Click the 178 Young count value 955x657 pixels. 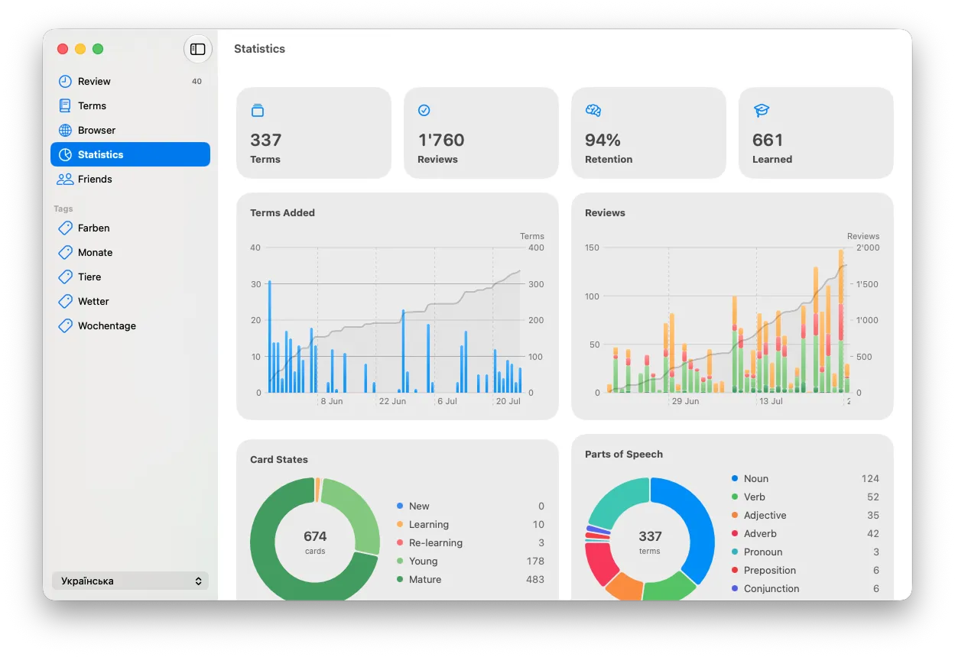(x=535, y=561)
